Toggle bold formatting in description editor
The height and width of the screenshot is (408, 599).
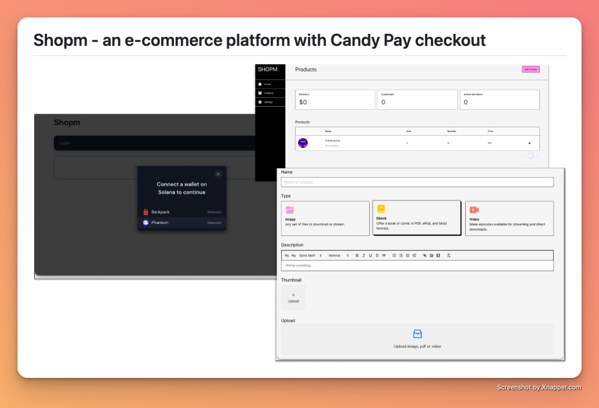pos(357,255)
